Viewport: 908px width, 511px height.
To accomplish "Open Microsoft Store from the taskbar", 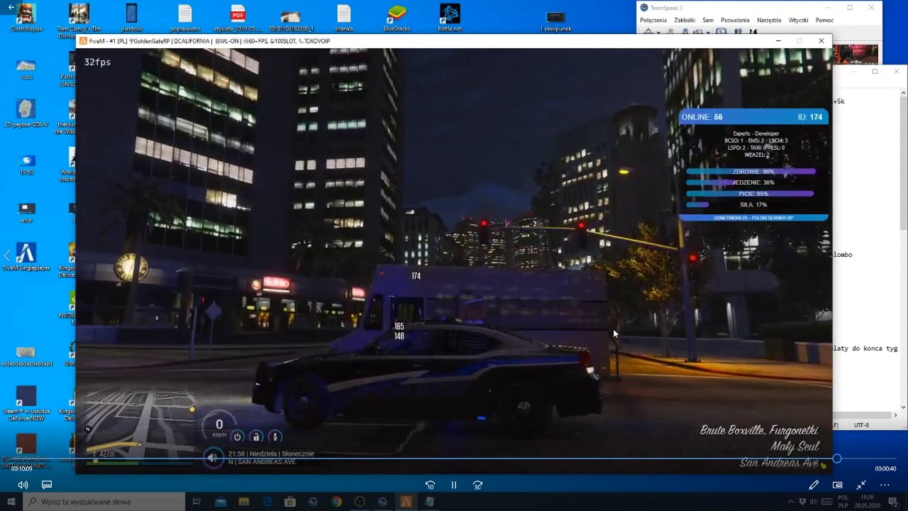I will (290, 502).
